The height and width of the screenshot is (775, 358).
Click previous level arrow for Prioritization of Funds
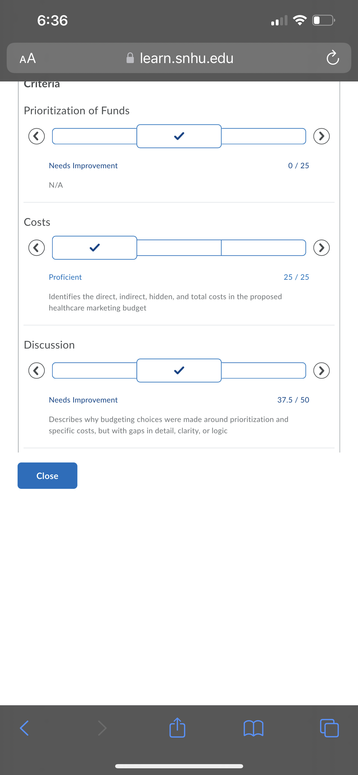(x=37, y=136)
